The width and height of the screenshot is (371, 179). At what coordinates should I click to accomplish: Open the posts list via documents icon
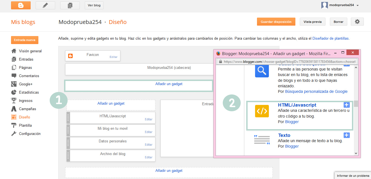70,5
